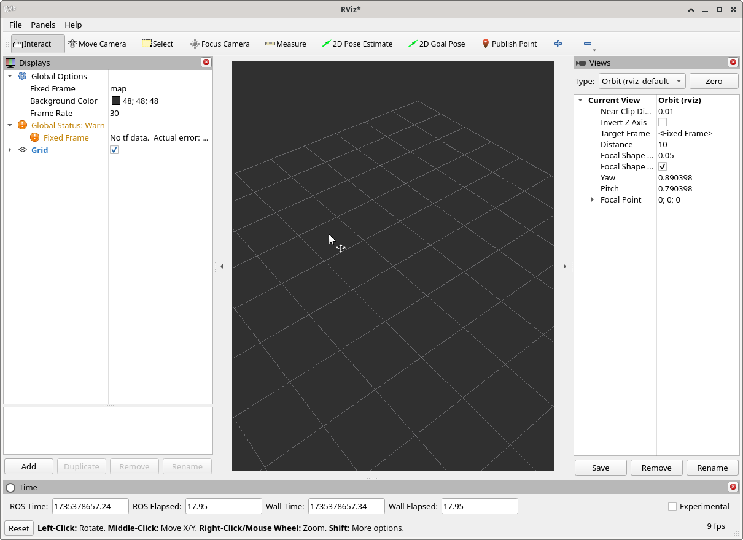Choose the Select tool
This screenshot has width=743, height=540.
[x=158, y=44]
